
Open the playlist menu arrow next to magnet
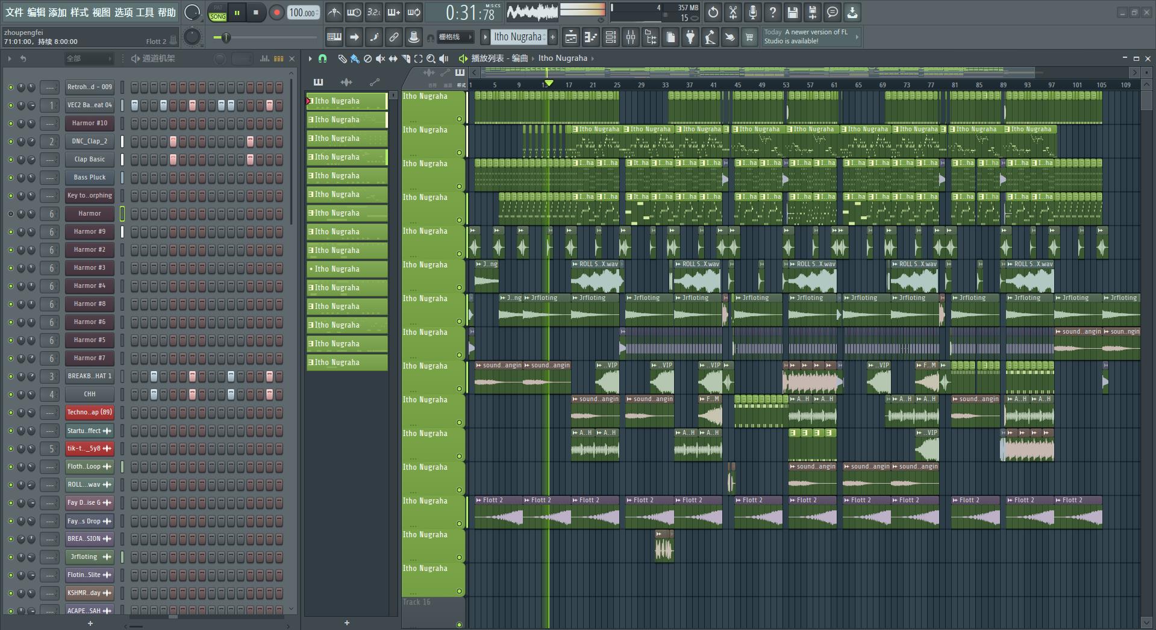pyautogui.click(x=310, y=58)
